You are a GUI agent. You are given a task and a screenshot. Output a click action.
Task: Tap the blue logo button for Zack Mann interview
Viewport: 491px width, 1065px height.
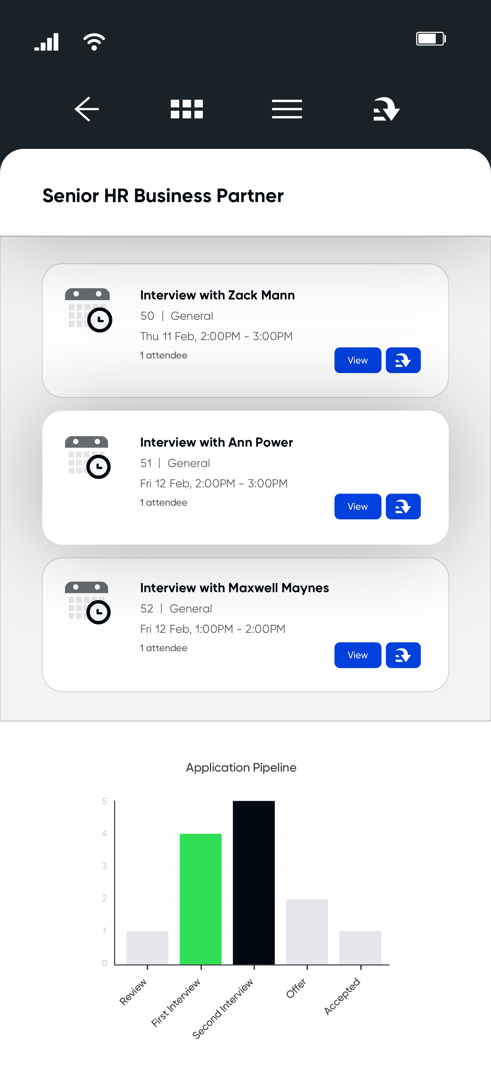[x=403, y=361]
